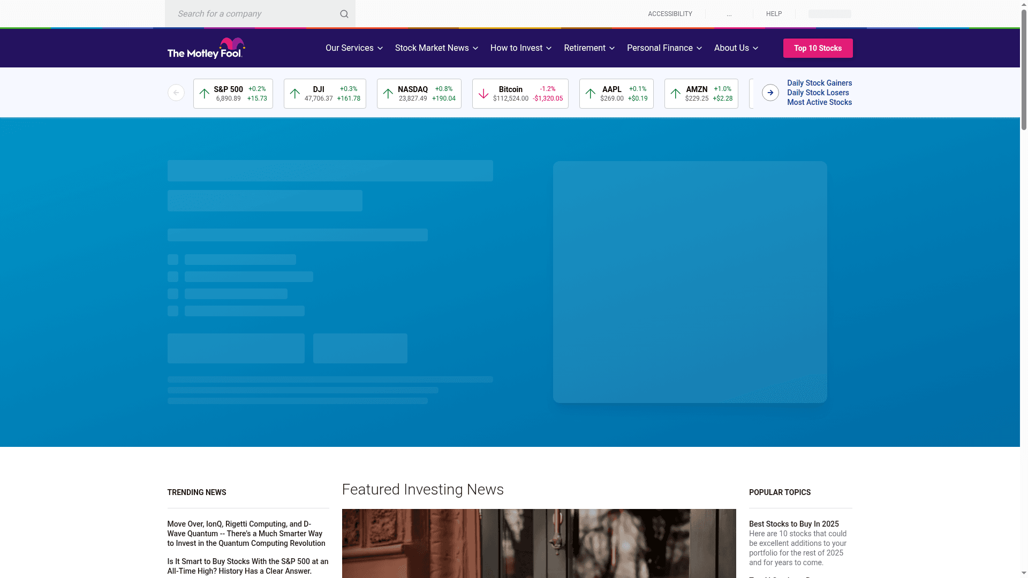Screen dimensions: 1028x578
Task: Click the right arrow next to stock lists
Action: (770, 92)
